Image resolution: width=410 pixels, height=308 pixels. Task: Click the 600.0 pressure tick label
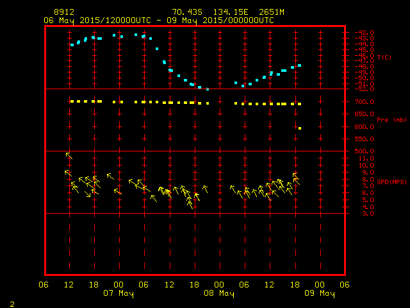(364, 127)
